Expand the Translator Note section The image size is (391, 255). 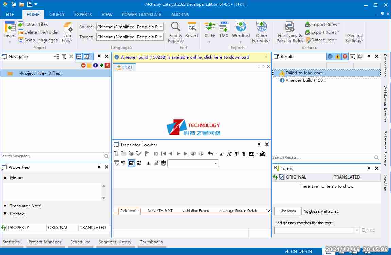5,206
